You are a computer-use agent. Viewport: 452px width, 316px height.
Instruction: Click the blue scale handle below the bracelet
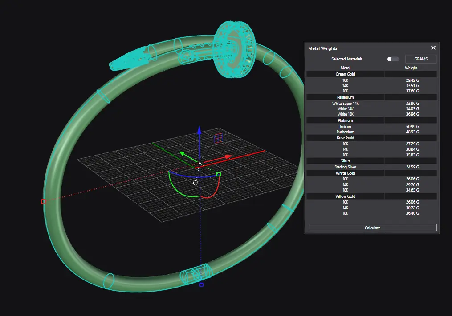point(201,284)
